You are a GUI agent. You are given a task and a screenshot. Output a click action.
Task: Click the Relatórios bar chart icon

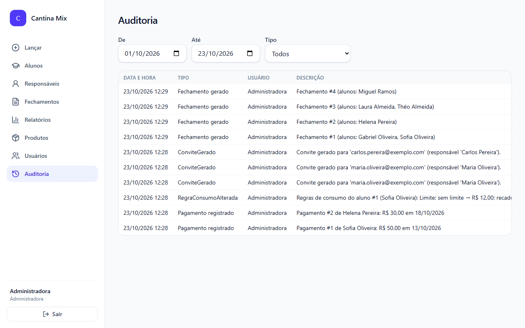[16, 120]
